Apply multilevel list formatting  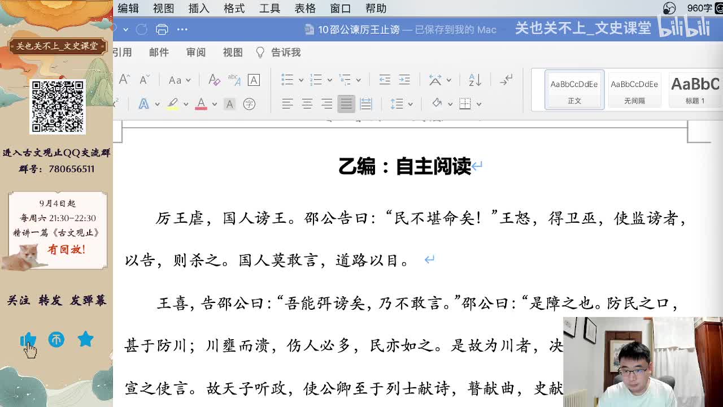point(345,80)
